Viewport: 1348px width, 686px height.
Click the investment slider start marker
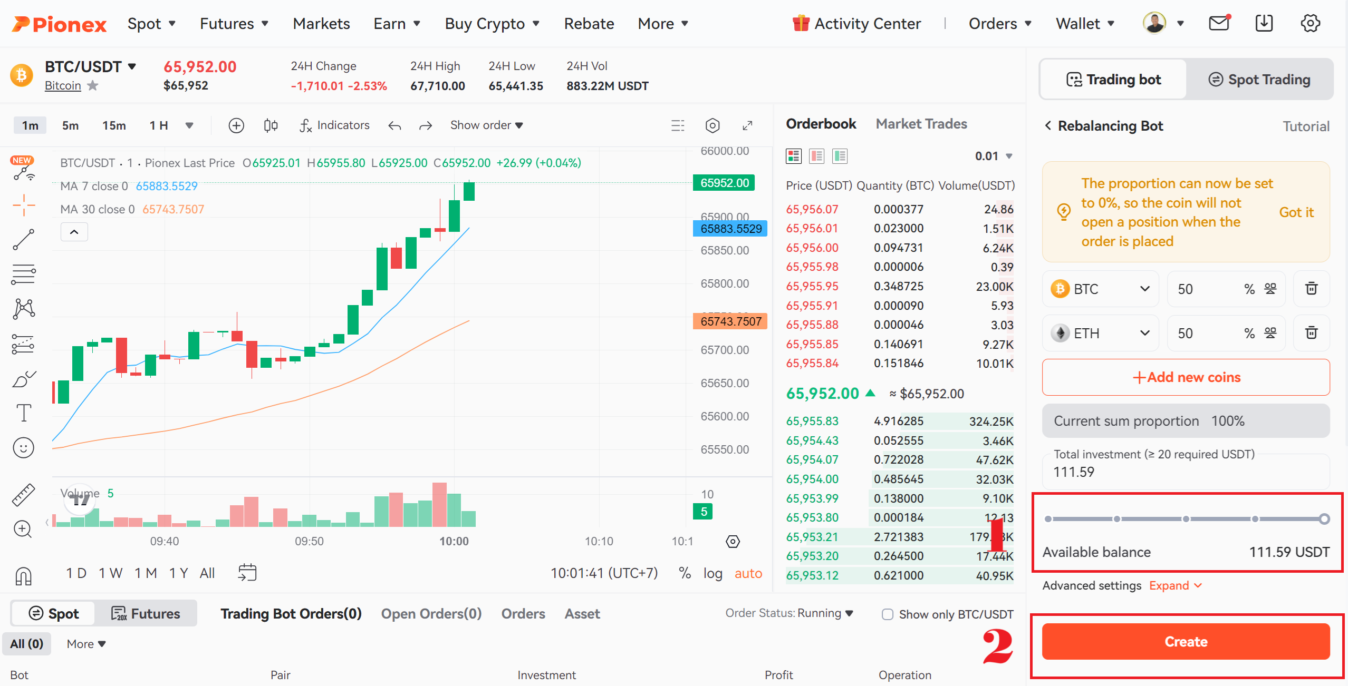(1048, 519)
